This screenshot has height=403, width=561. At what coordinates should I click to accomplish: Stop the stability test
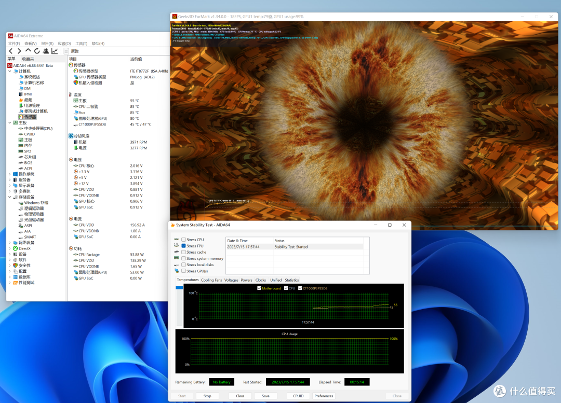pos(207,396)
